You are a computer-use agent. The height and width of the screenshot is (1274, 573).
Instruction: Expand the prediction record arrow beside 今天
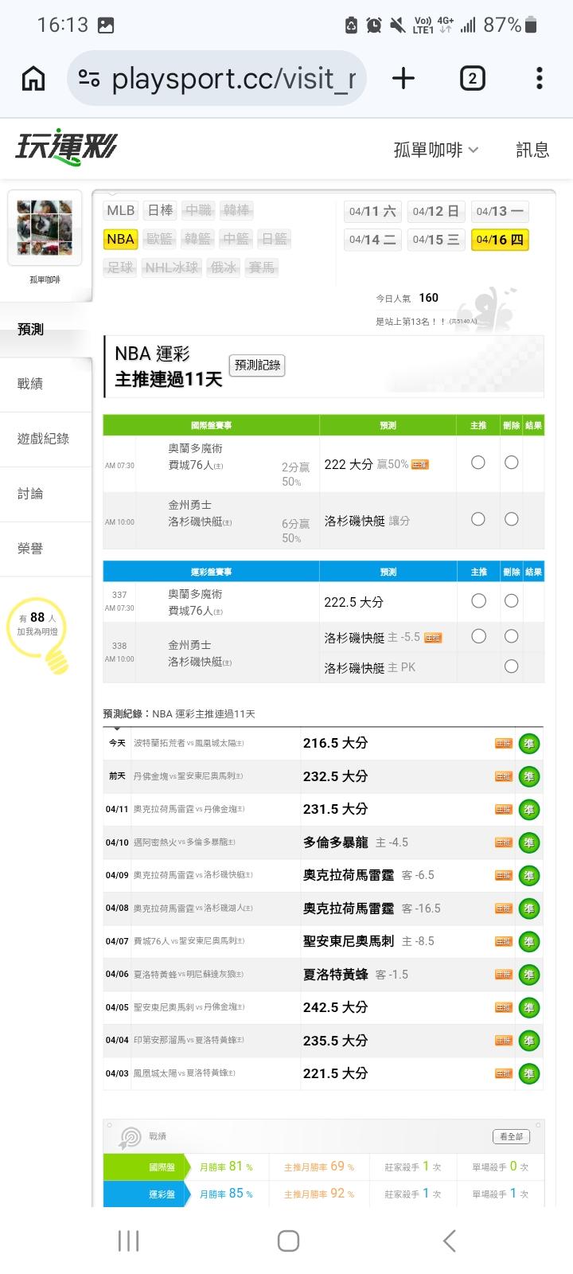click(x=117, y=729)
